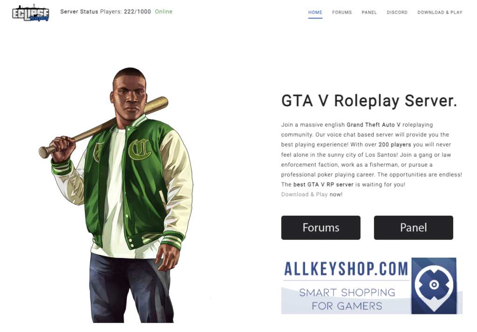Image resolution: width=477 pixels, height=332 pixels.
Task: Click the large dark Panel button
Action: pos(414,227)
